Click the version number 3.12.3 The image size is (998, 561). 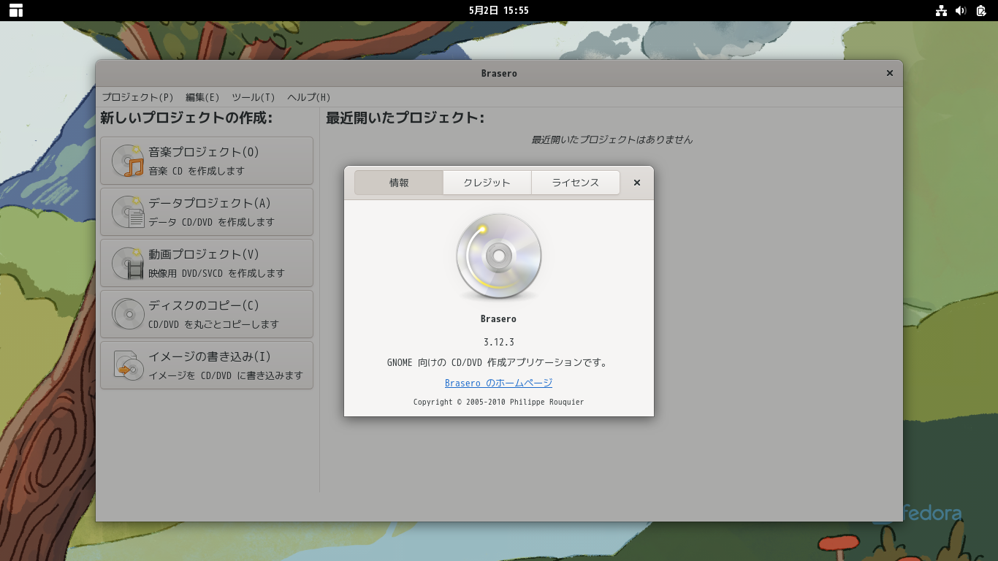point(499,342)
